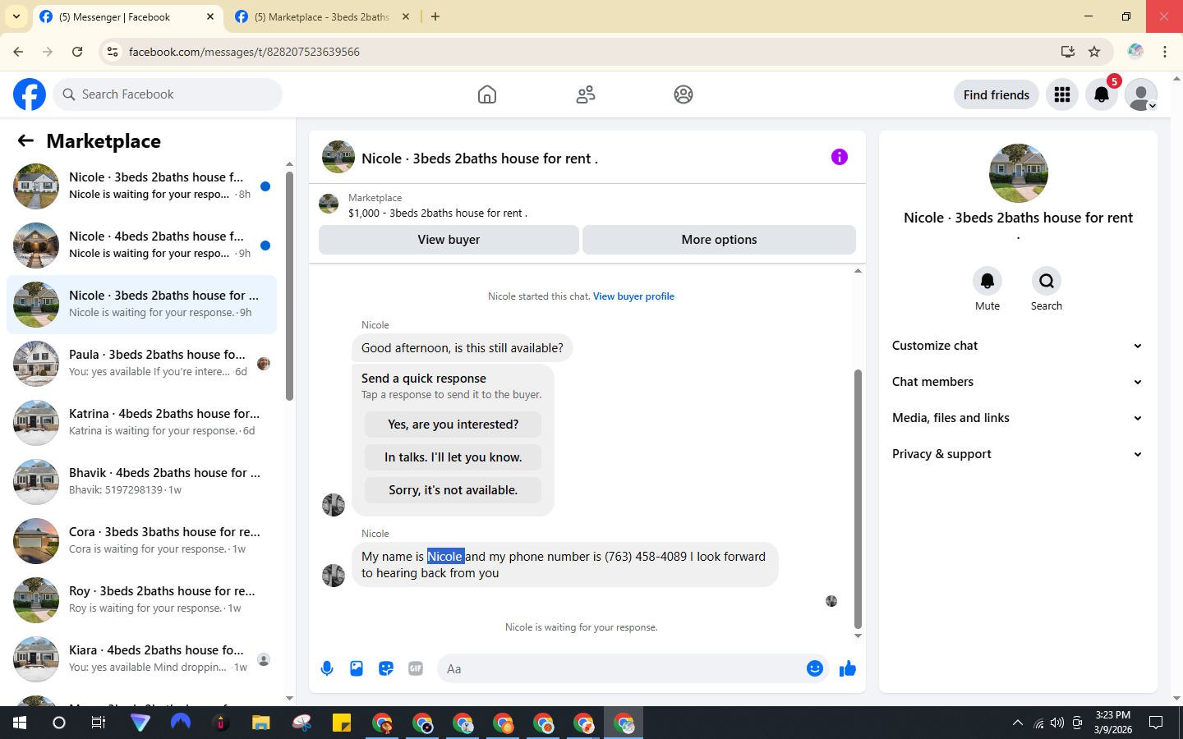This screenshot has width=1183, height=739.
Task: Open View buyer profile link
Action: click(633, 296)
